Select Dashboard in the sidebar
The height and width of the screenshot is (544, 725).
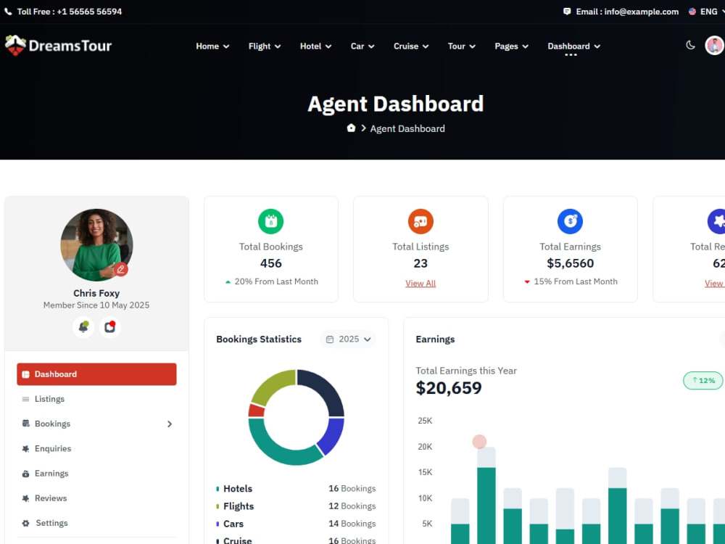tap(96, 374)
